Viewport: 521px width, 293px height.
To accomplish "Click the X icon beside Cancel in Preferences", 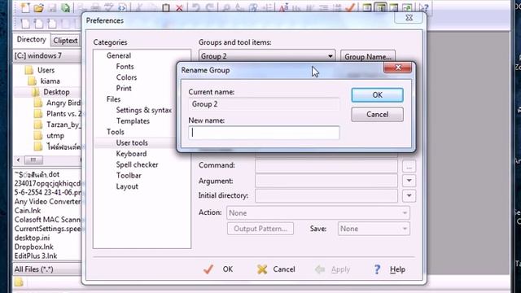I will coord(262,269).
